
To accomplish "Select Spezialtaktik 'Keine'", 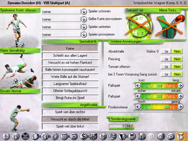I will tap(70, 48).
